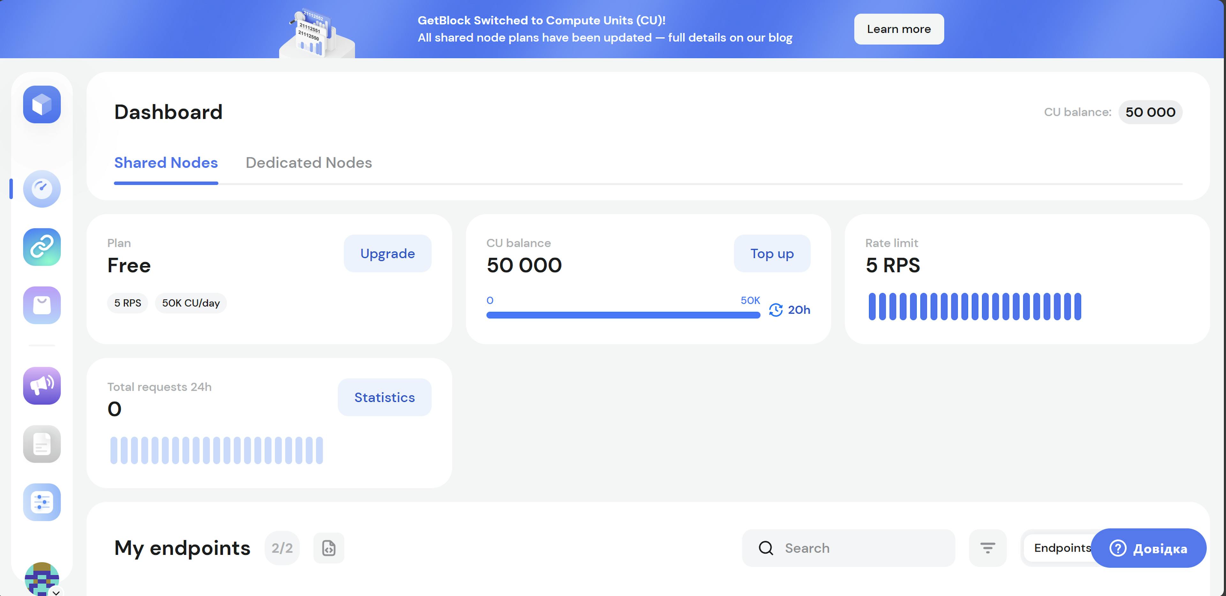The width and height of the screenshot is (1226, 596).
Task: Open the shopping bag pricing sidebar icon
Action: 42,305
